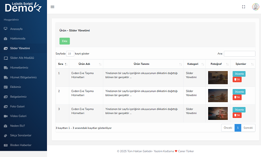Open the user profile avatar
The height and width of the screenshot is (157, 261).
click(x=254, y=7)
